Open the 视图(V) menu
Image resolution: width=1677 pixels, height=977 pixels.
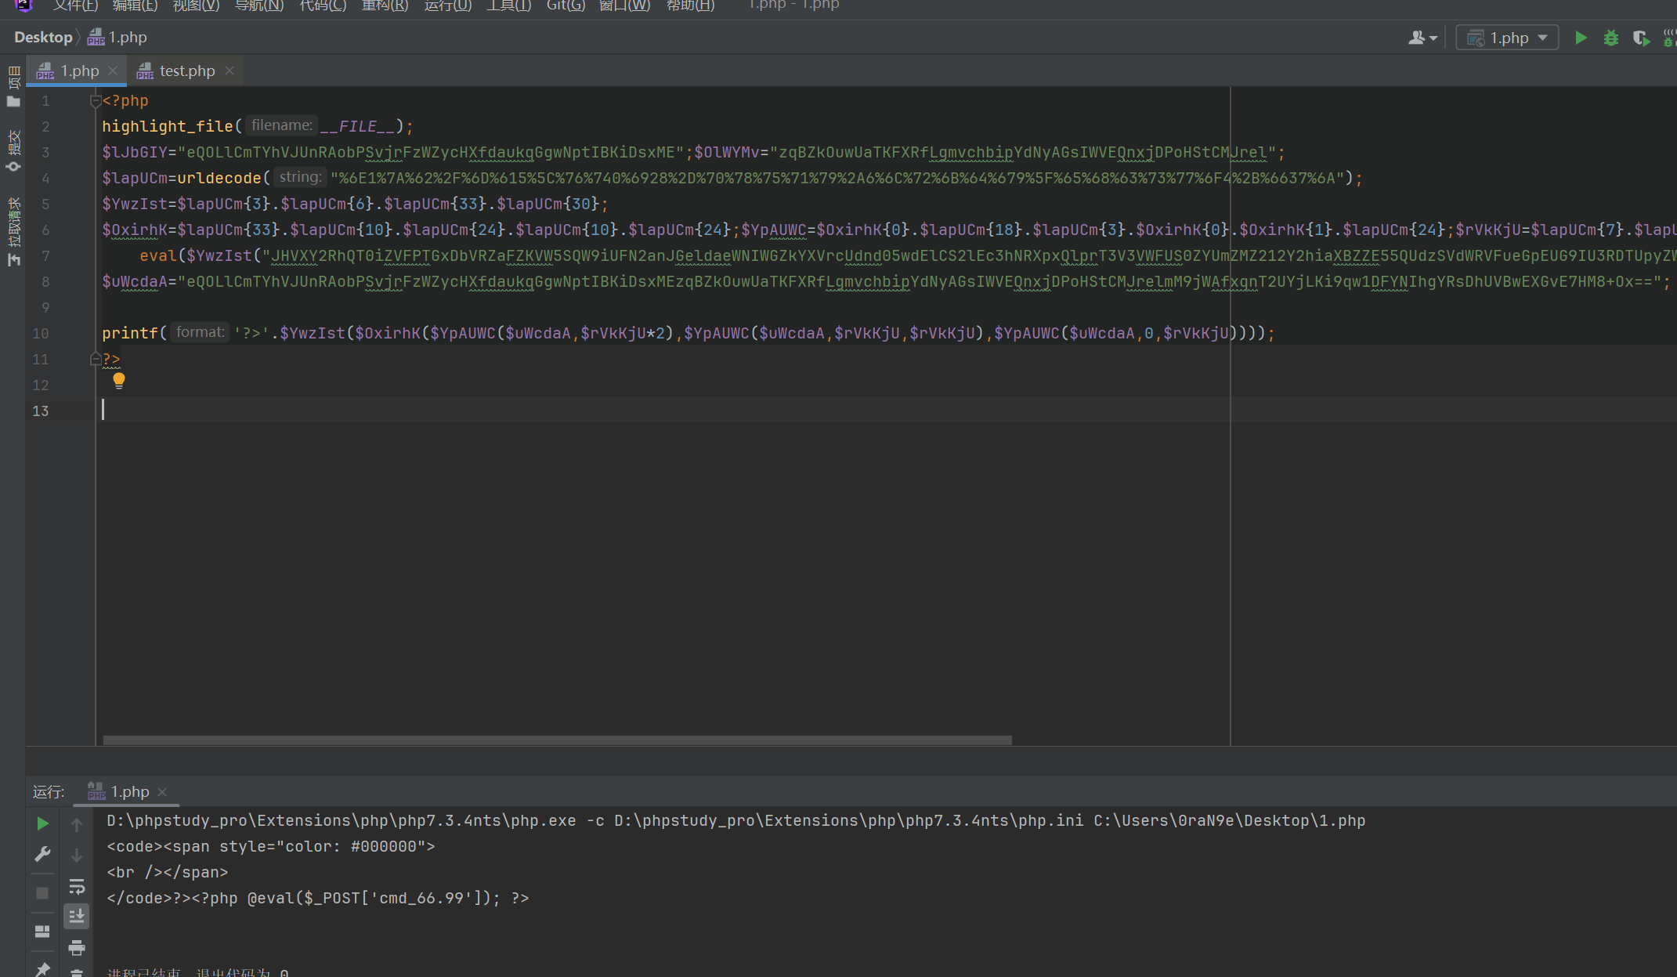point(196,5)
